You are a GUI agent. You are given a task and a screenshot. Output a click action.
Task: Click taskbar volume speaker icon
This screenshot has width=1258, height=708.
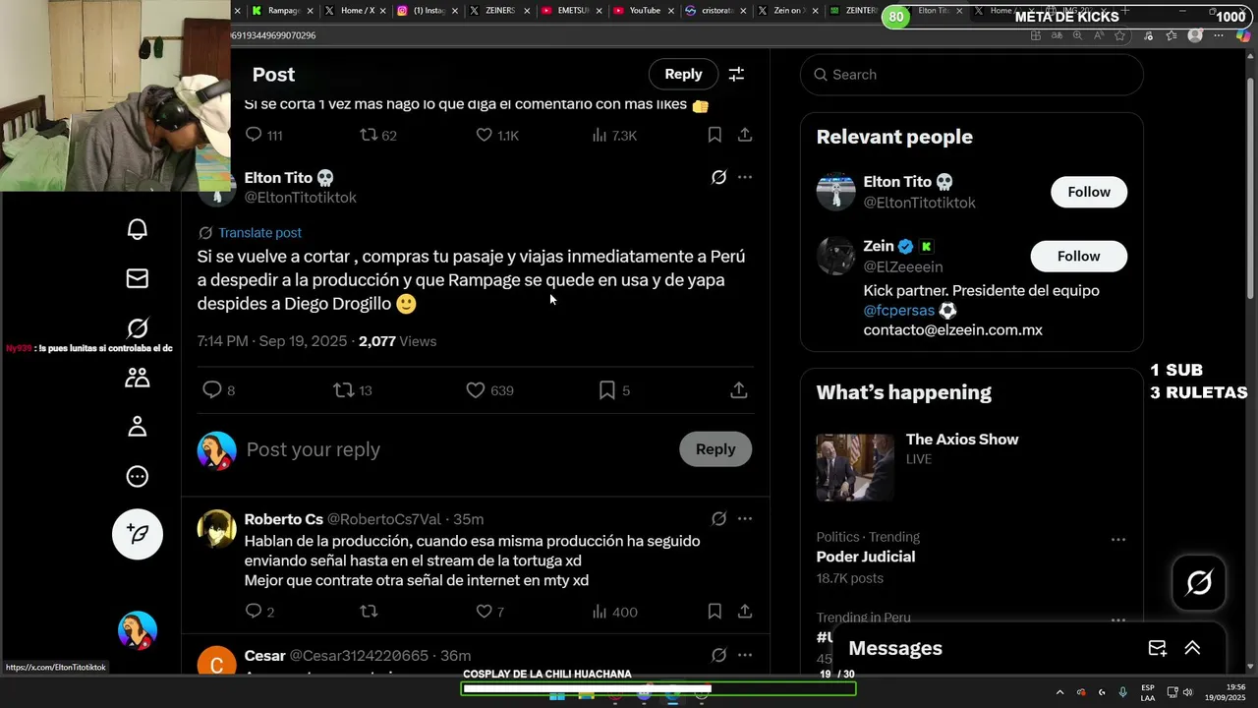click(x=1188, y=692)
